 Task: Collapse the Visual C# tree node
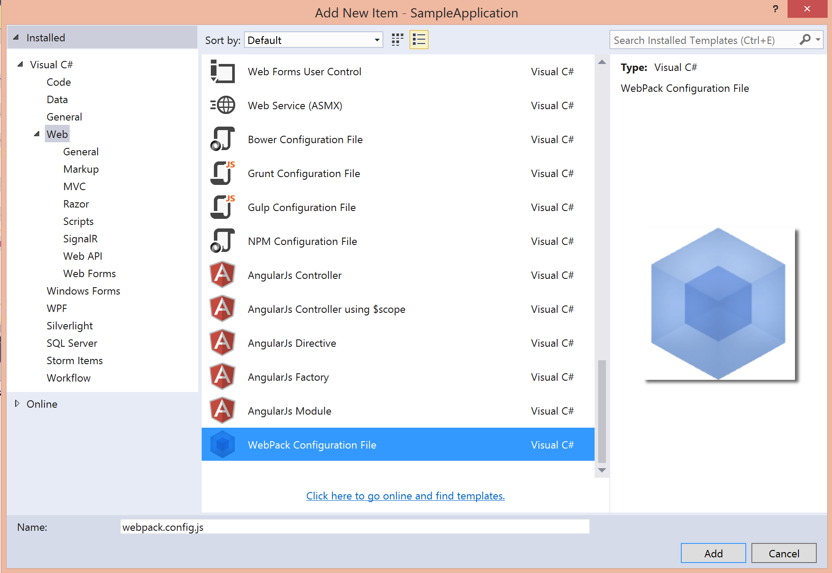tap(20, 64)
